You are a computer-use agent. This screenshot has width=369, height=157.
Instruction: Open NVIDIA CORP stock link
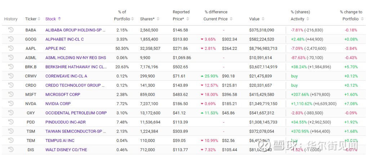tap(58, 104)
